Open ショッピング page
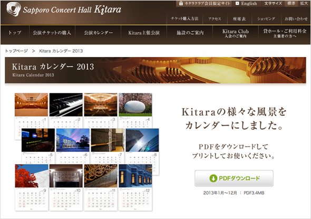The width and height of the screenshot is (311, 219). [x=266, y=19]
